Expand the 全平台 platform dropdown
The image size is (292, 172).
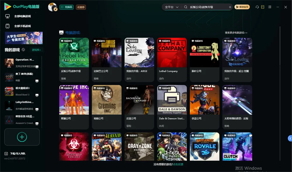pos(171,7)
